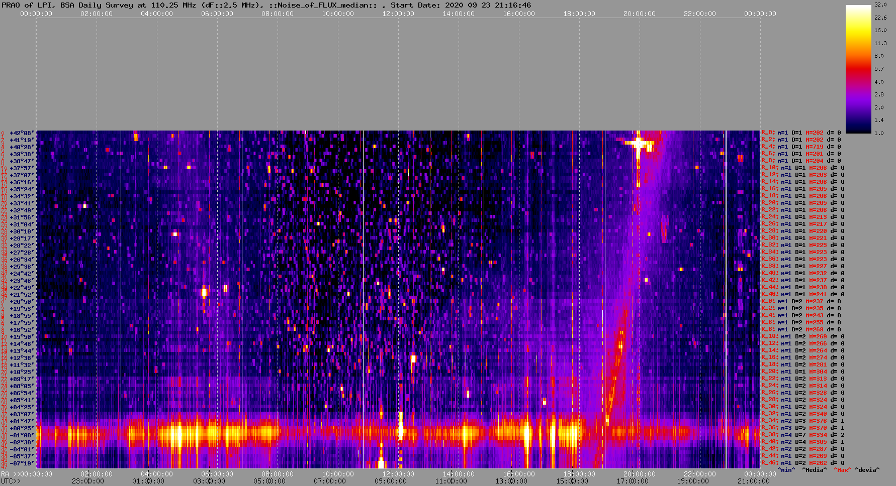The image size is (896, 486).
Task: Click the UTC '17:00:00' time label
Action: 632,481
